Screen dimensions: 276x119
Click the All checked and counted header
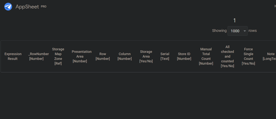227,56
